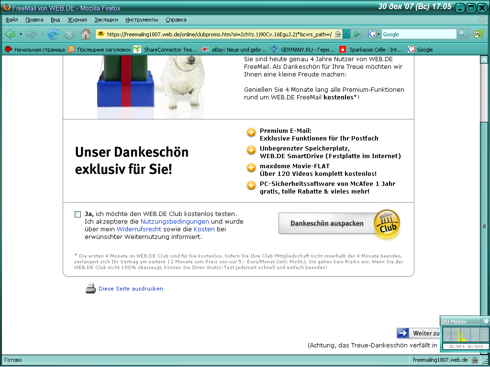Go back with the green Back arrow
This screenshot has height=367, width=490.
pos(11,34)
